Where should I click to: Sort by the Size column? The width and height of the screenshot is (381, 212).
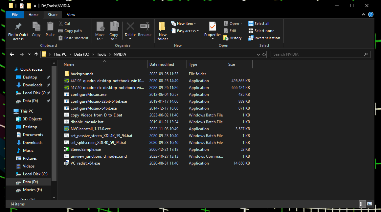(239, 64)
